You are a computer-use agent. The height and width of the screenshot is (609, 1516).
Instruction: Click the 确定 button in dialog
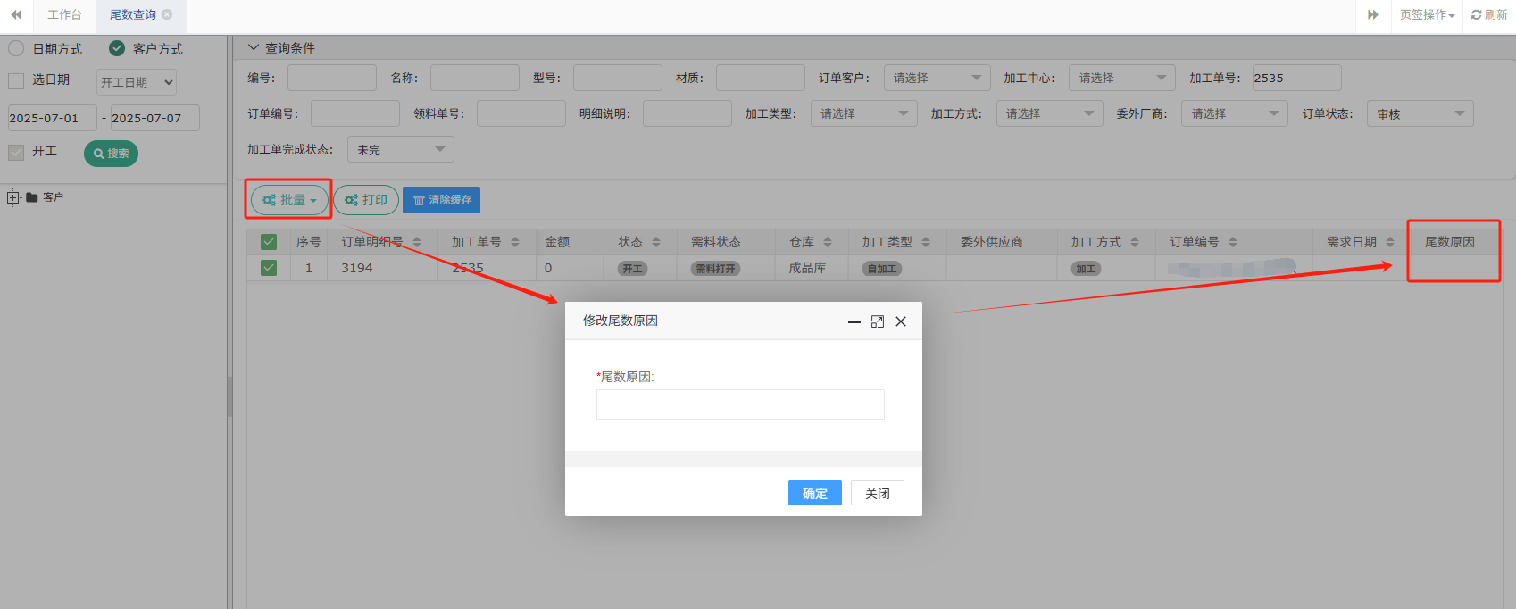[x=814, y=493]
